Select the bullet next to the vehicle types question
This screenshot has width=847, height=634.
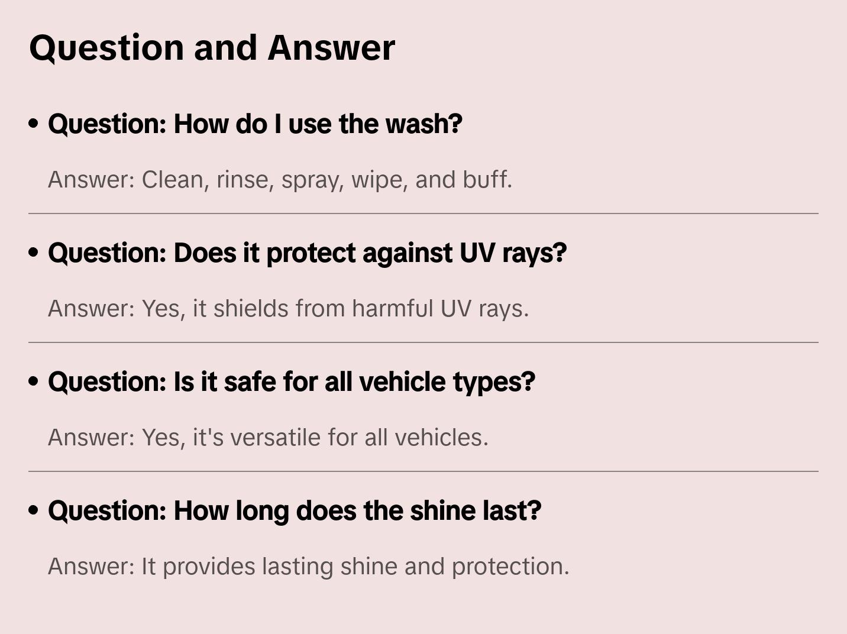34,382
